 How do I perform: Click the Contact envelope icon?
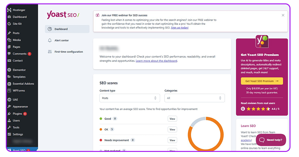point(9,60)
